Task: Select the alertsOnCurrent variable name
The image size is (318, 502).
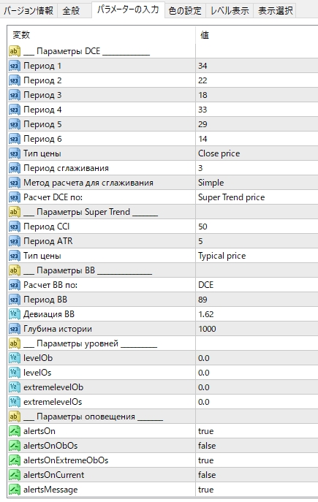Action: (x=53, y=475)
